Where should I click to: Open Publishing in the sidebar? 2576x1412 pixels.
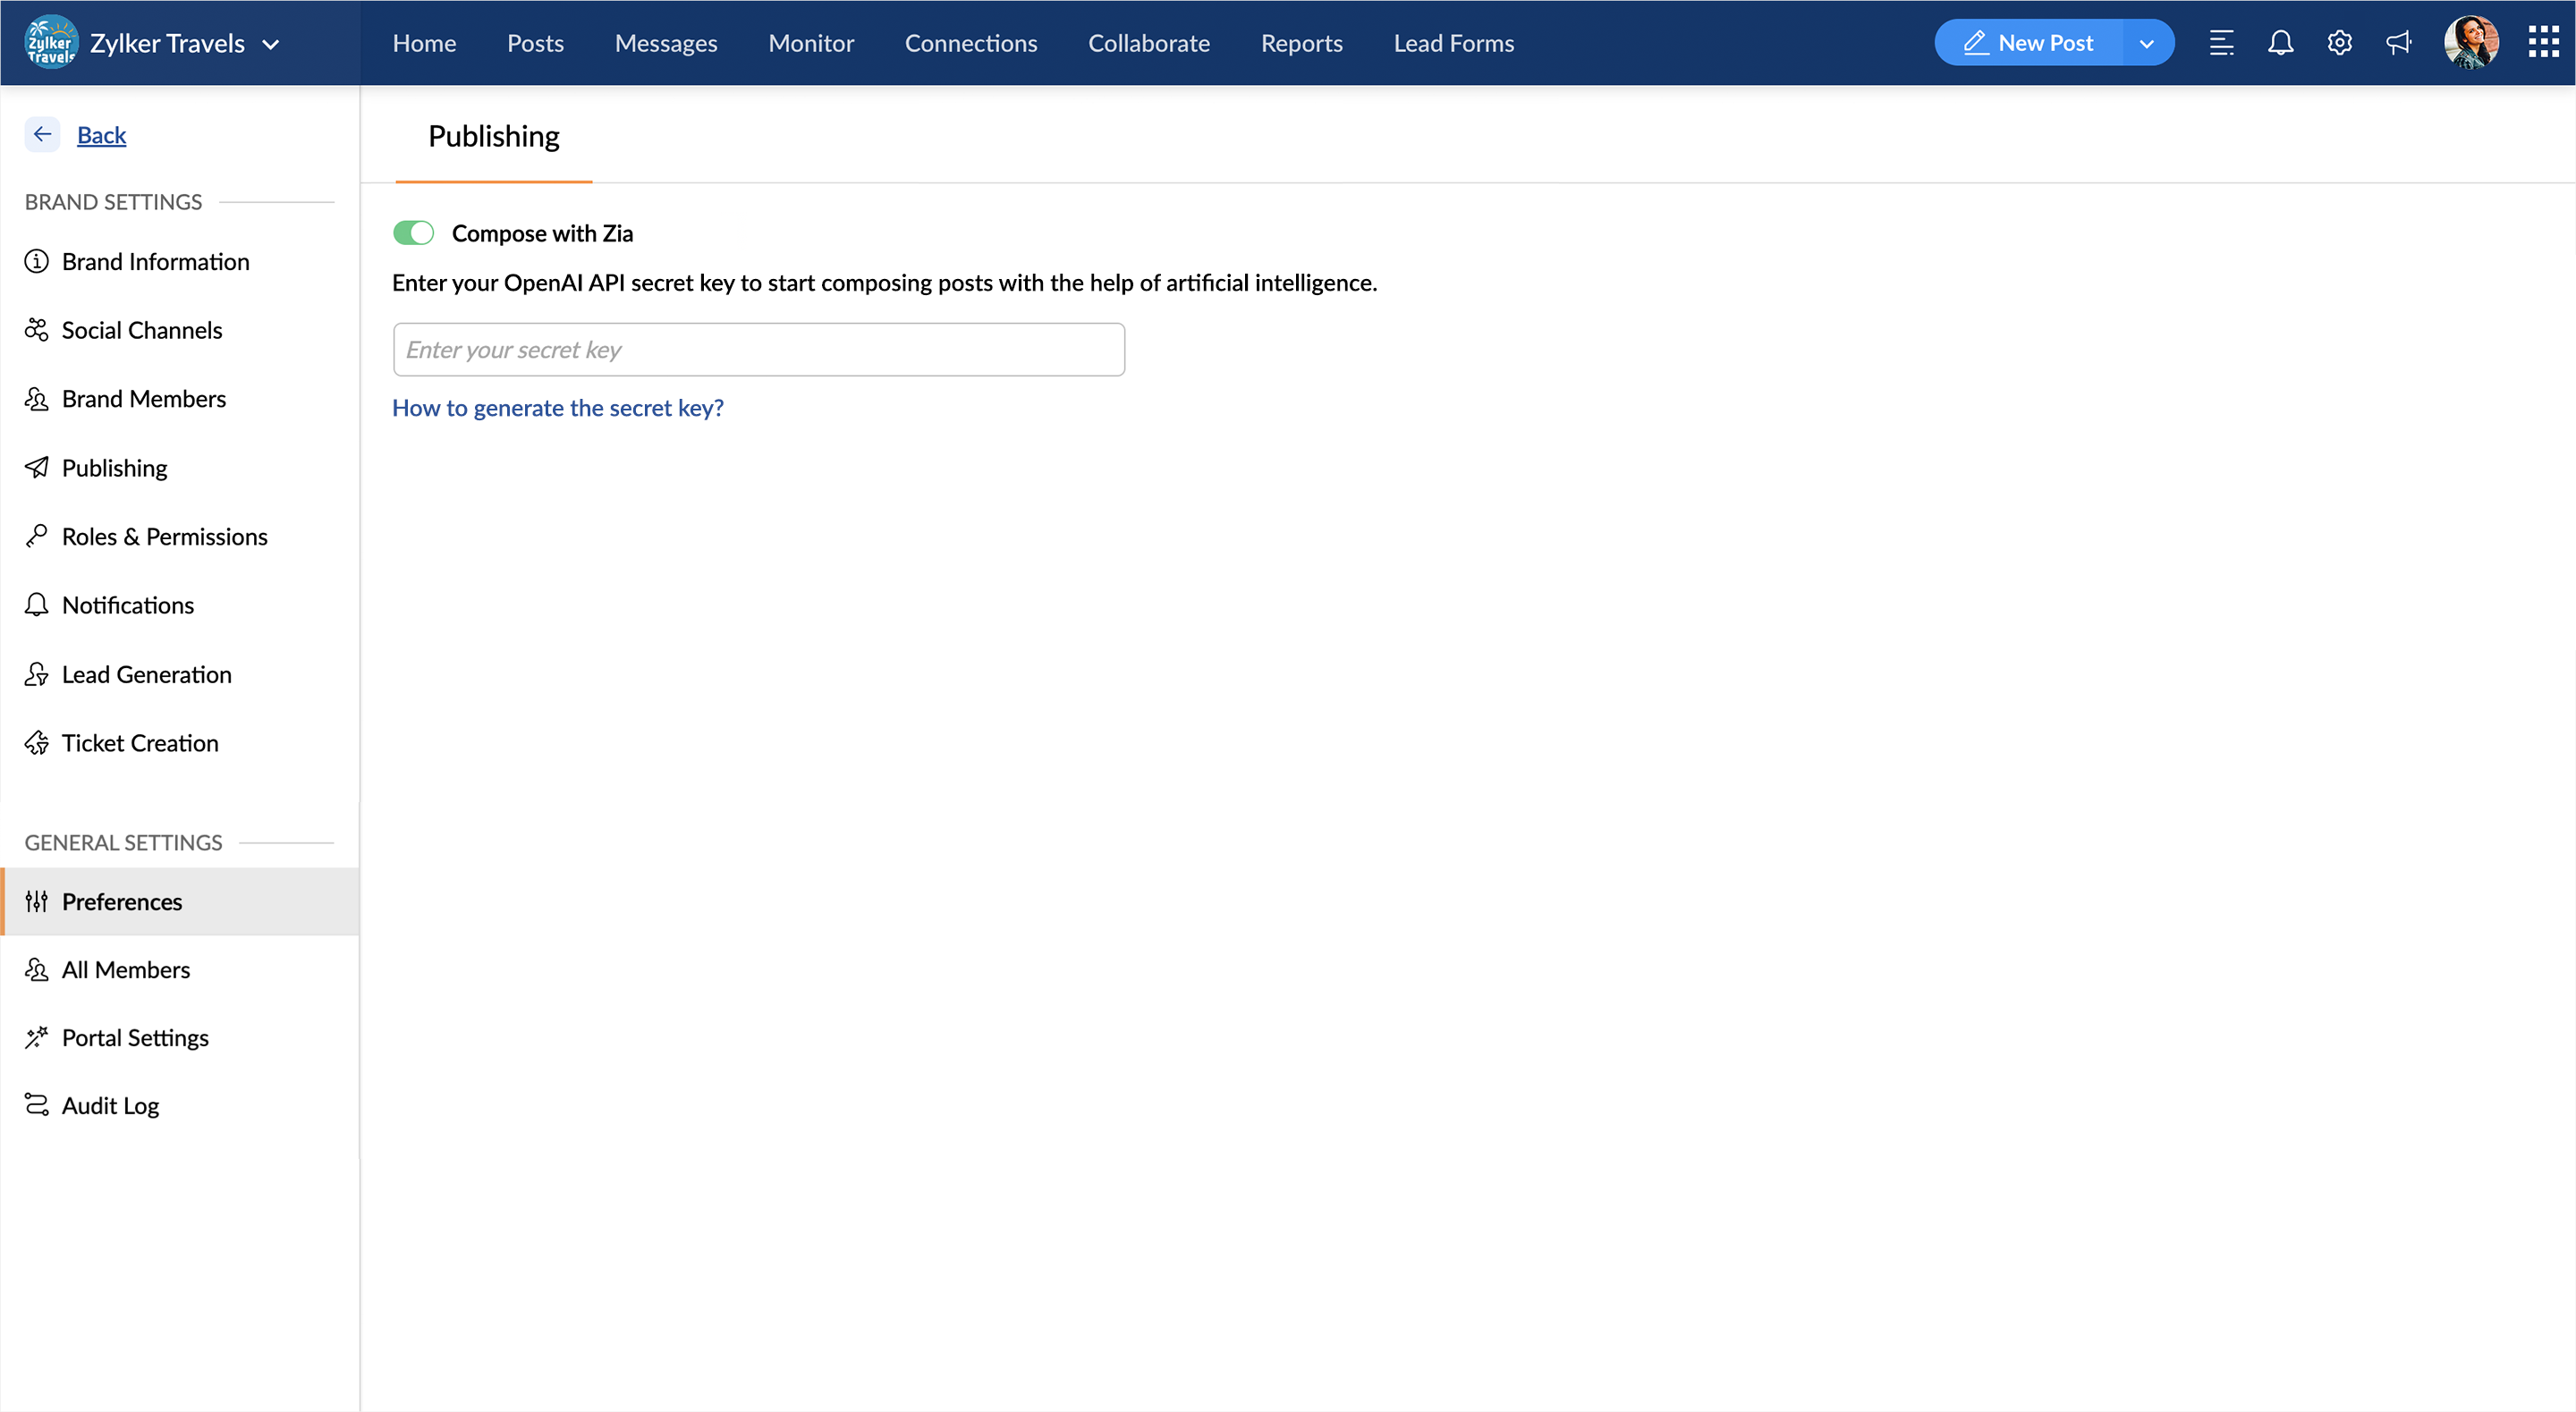(115, 468)
